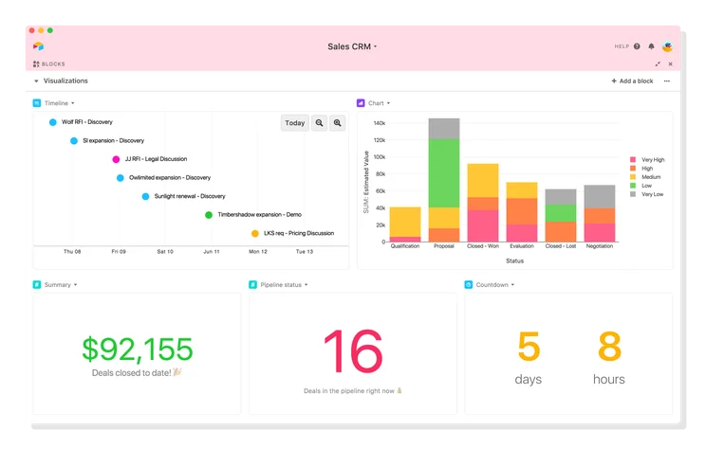Click the blocks grid icon
The height and width of the screenshot is (449, 706).
(x=36, y=63)
